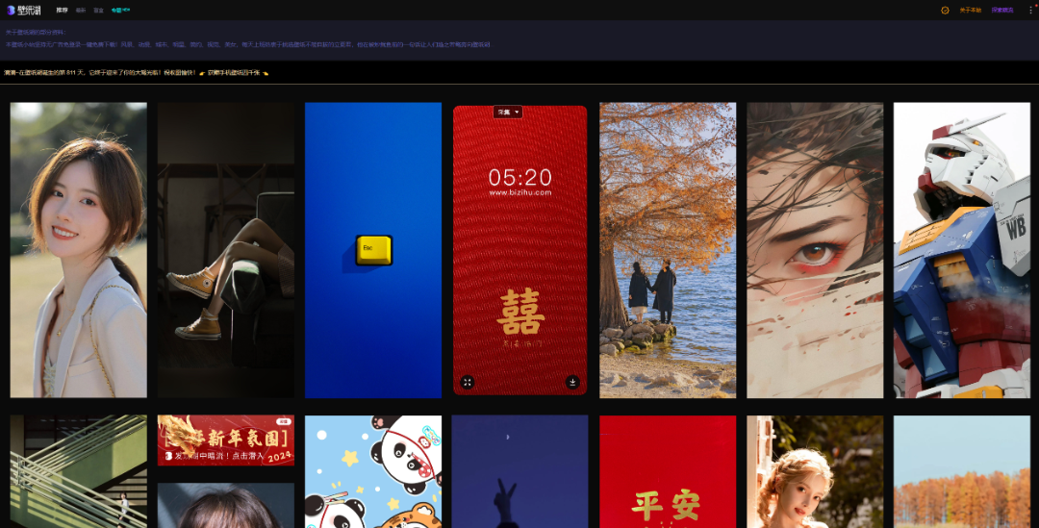Viewport: 1039px width, 528px height.
Task: Open the yellow sneakers dark room wallpaper
Action: click(226, 250)
